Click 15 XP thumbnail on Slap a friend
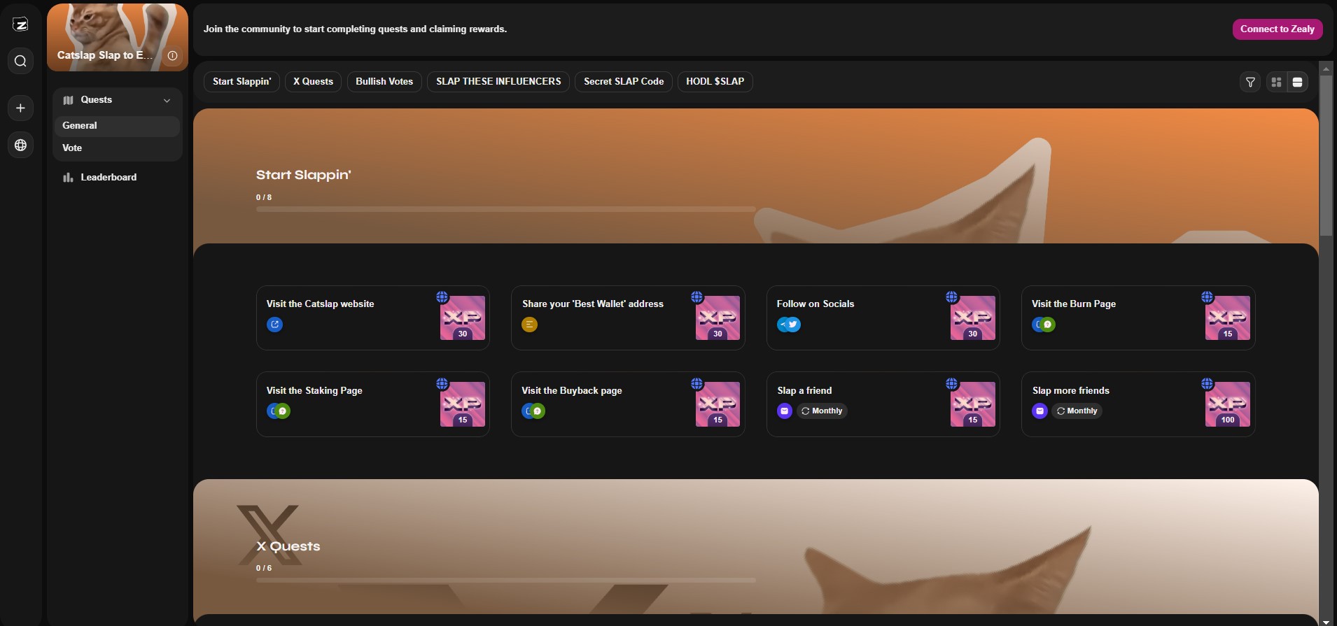1337x626 pixels. coord(973,404)
